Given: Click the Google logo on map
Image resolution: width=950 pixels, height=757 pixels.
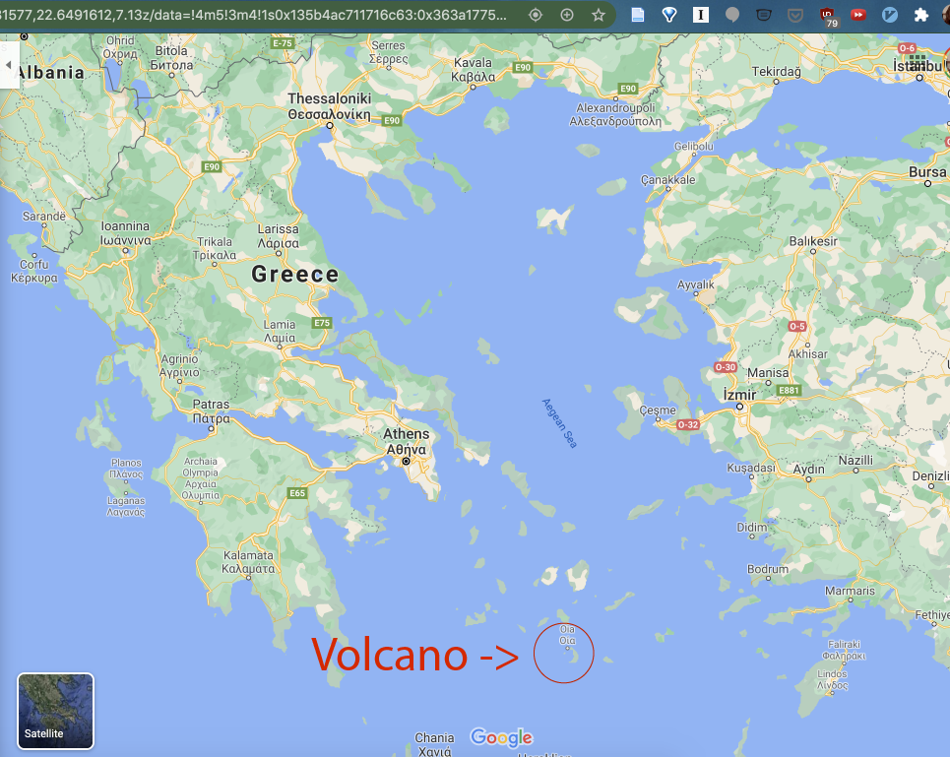Looking at the screenshot, I should (x=502, y=737).
